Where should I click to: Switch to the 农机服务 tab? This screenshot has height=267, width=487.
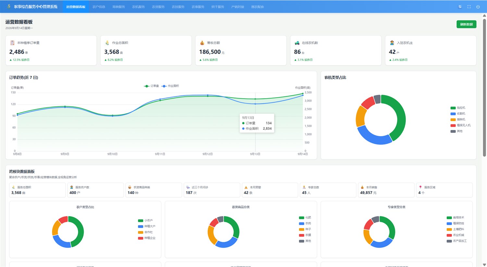138,7
